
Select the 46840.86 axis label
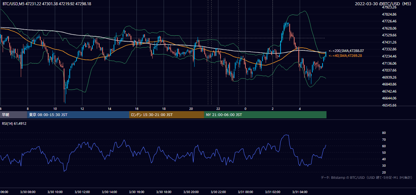pyautogui.click(x=389, y=84)
